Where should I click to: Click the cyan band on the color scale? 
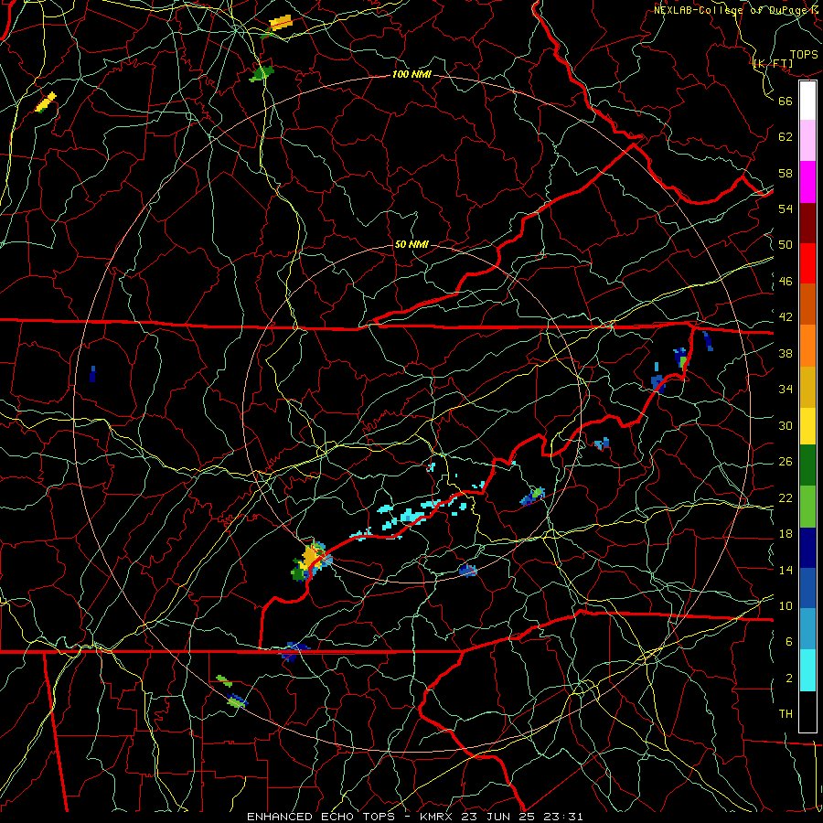(x=807, y=670)
